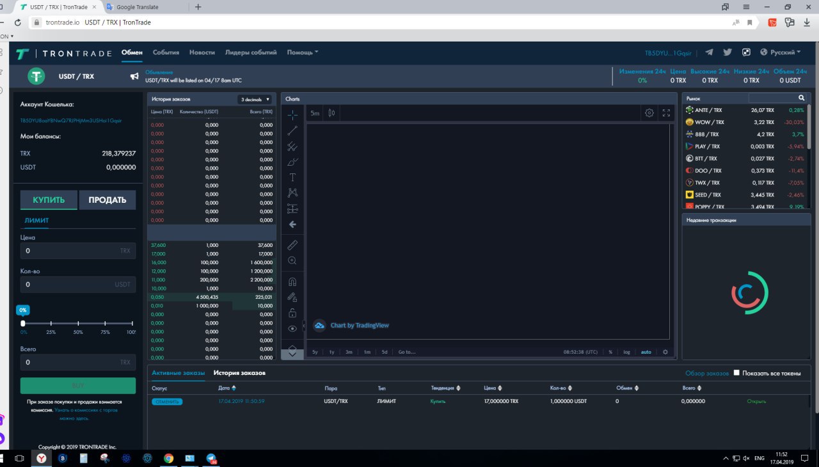The image size is (819, 467).
Task: Set amount slider to 50% mark
Action: point(78,324)
